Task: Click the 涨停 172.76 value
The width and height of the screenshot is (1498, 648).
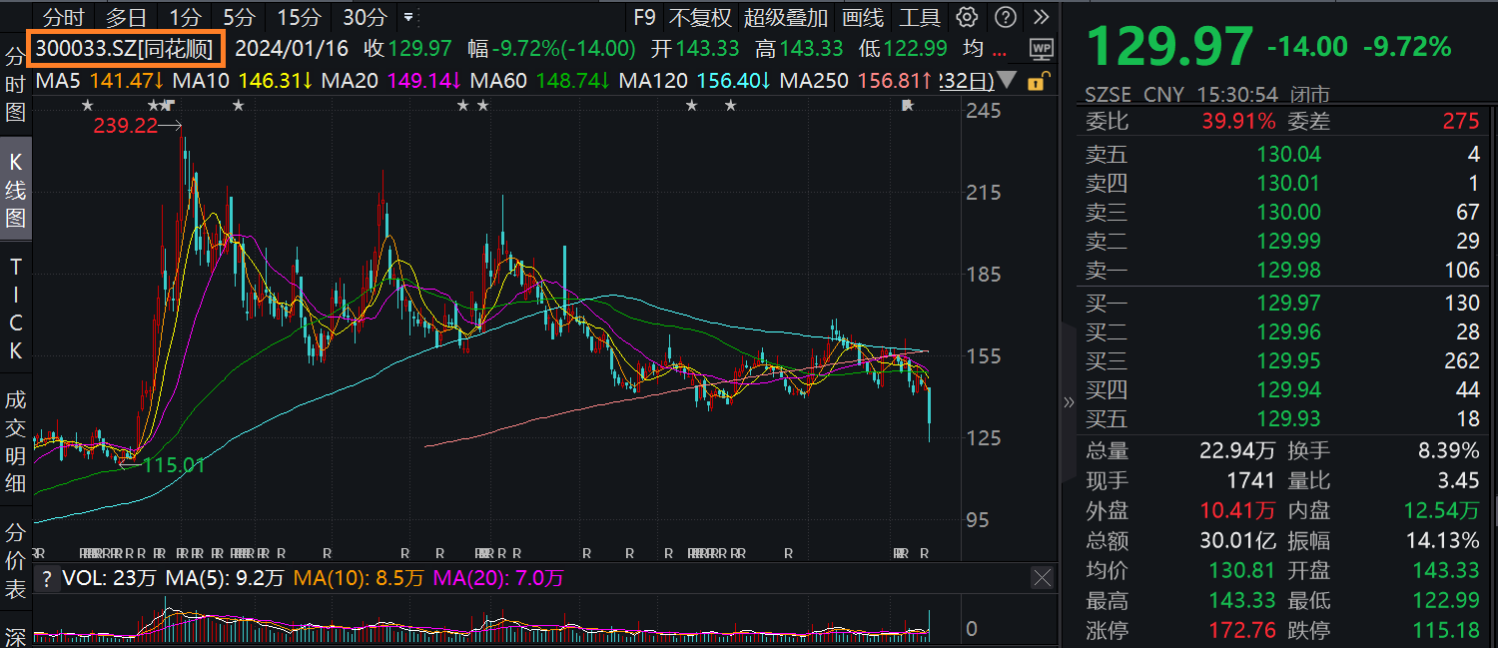Action: pos(1242,630)
